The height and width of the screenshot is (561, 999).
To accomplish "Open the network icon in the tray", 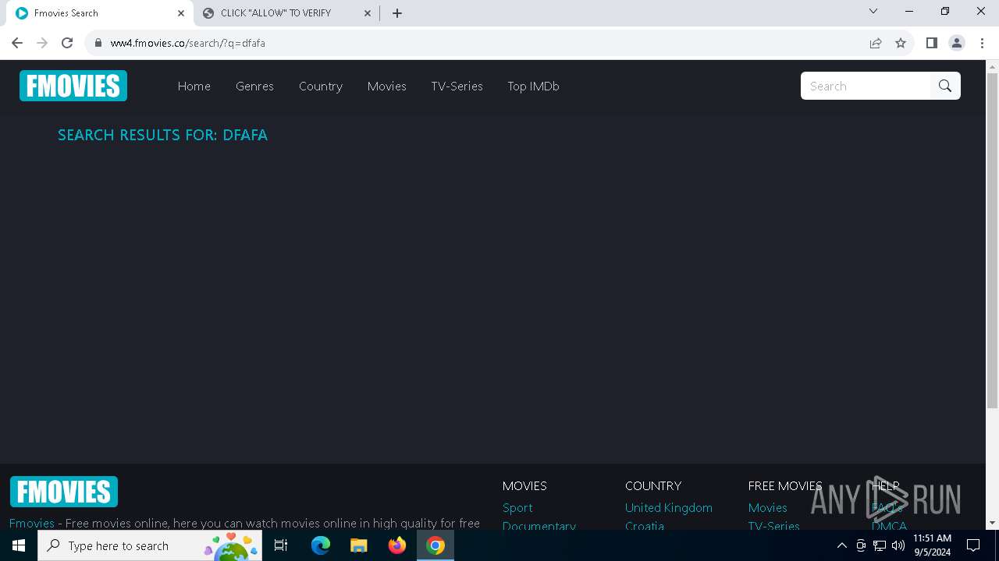I will [x=880, y=545].
